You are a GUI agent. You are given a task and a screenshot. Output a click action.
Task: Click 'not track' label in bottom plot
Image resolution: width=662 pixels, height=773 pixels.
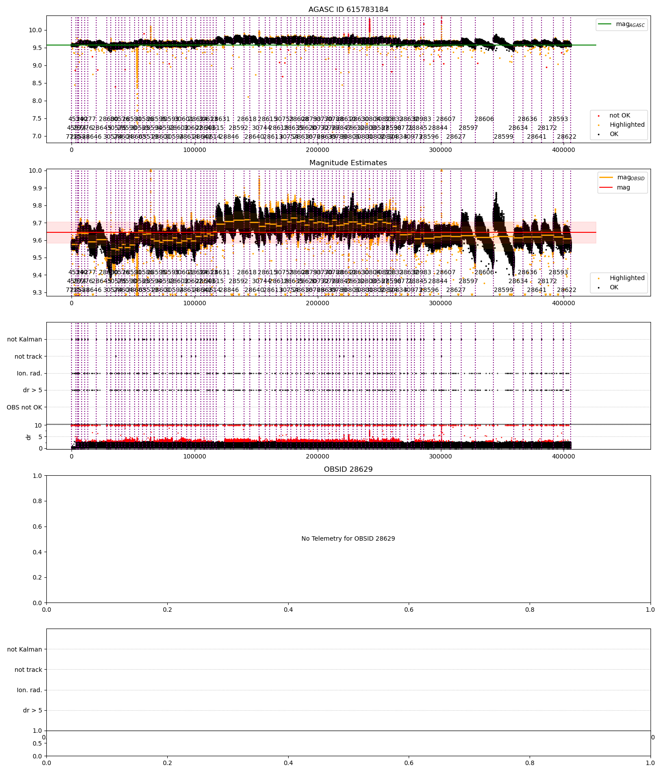point(28,670)
